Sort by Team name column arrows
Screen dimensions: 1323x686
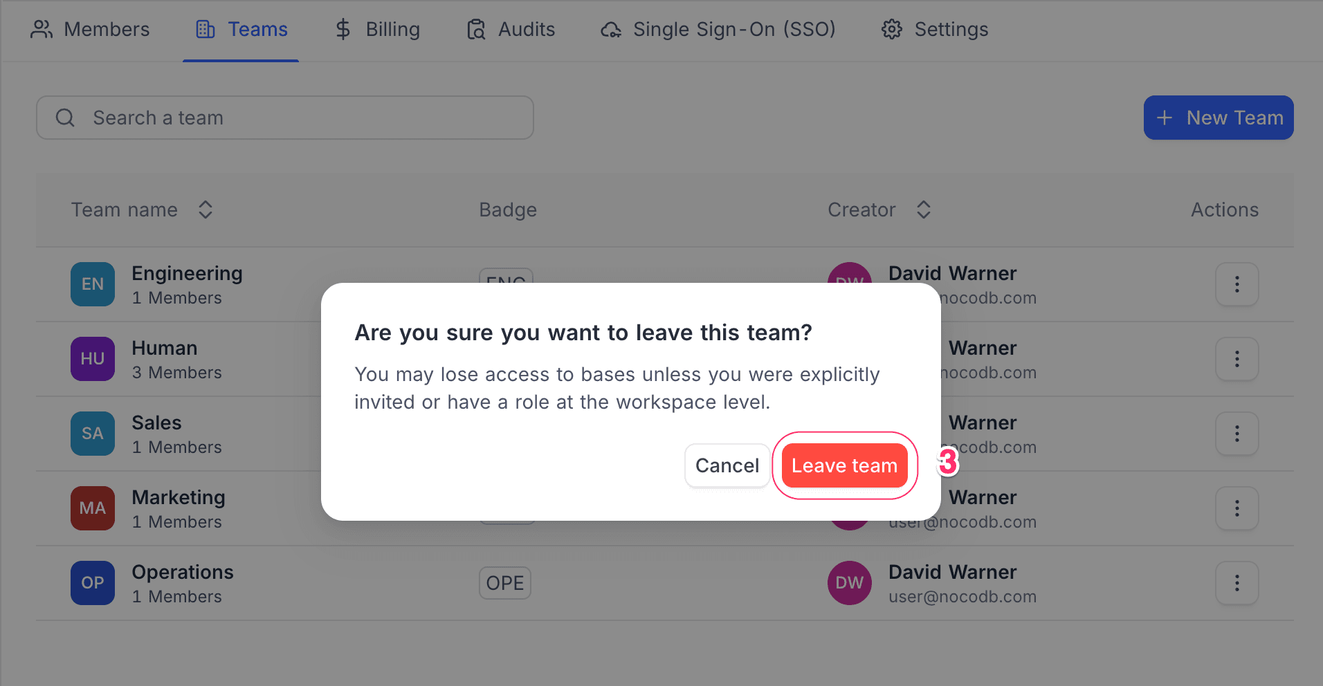tap(206, 210)
